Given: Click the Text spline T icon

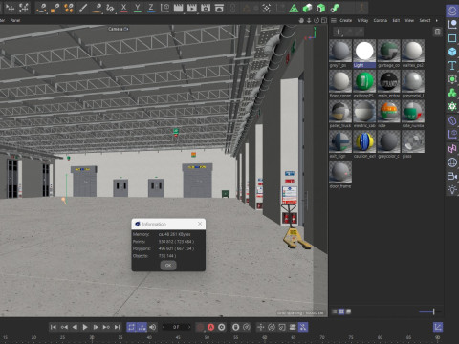Looking at the screenshot, I should click(x=452, y=65).
